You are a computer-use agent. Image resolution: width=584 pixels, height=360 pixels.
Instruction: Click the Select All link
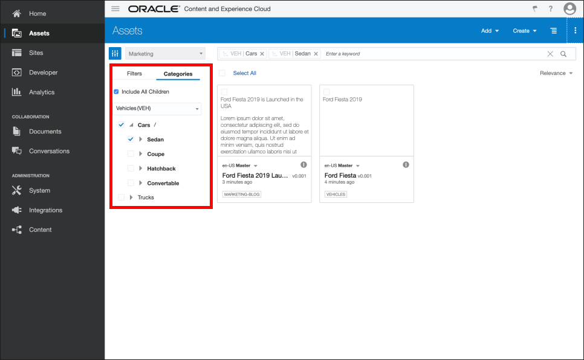tap(245, 73)
